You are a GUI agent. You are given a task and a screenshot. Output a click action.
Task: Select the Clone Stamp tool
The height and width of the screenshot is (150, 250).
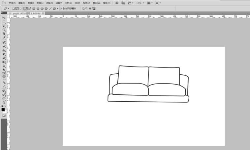4,50
